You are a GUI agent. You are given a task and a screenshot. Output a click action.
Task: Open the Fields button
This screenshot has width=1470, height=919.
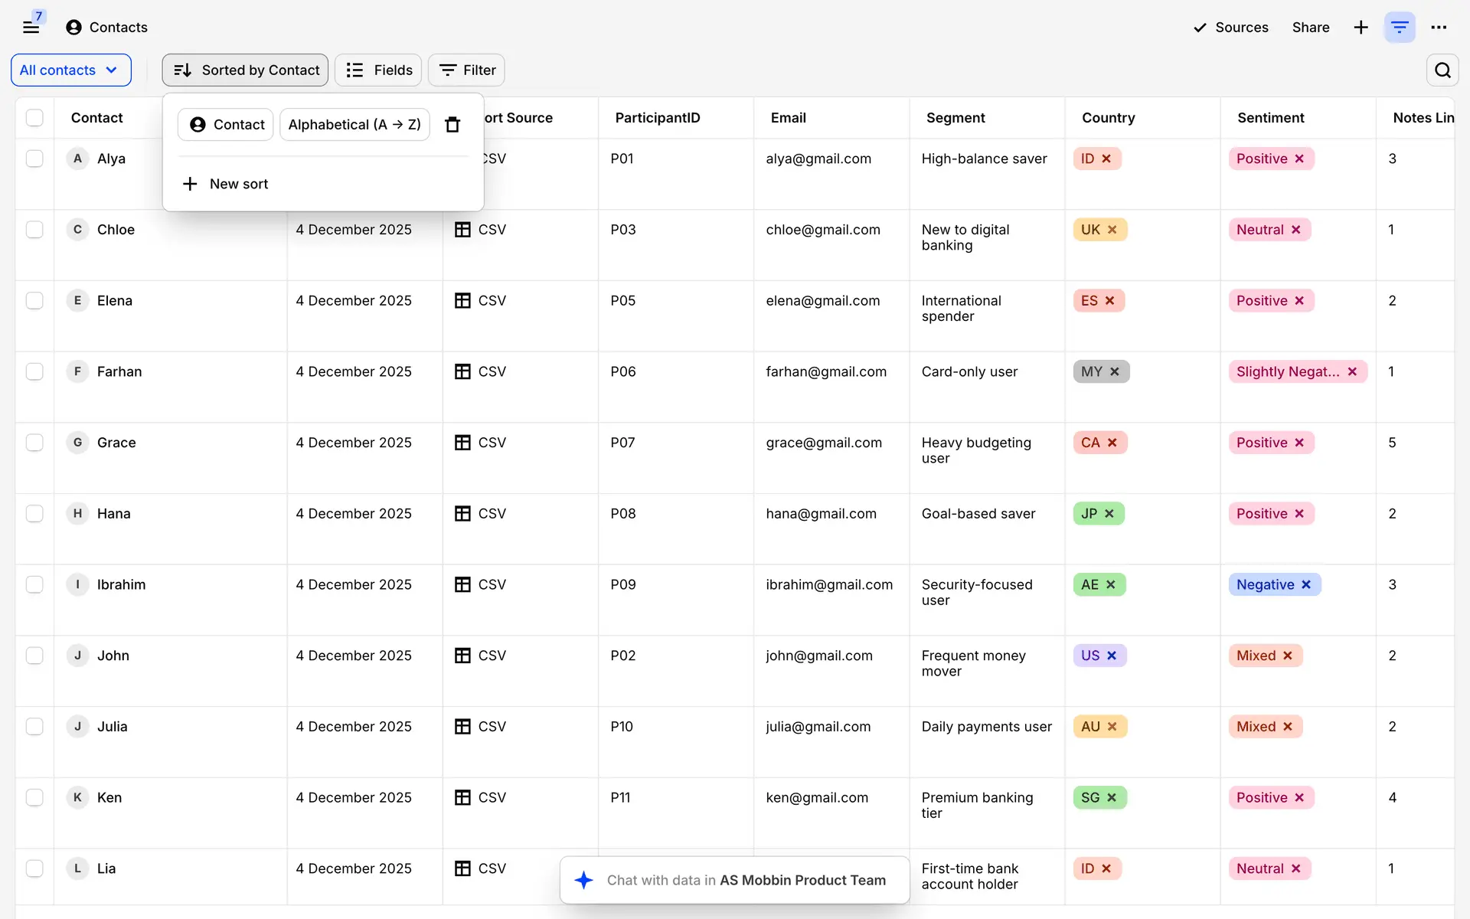(x=379, y=70)
